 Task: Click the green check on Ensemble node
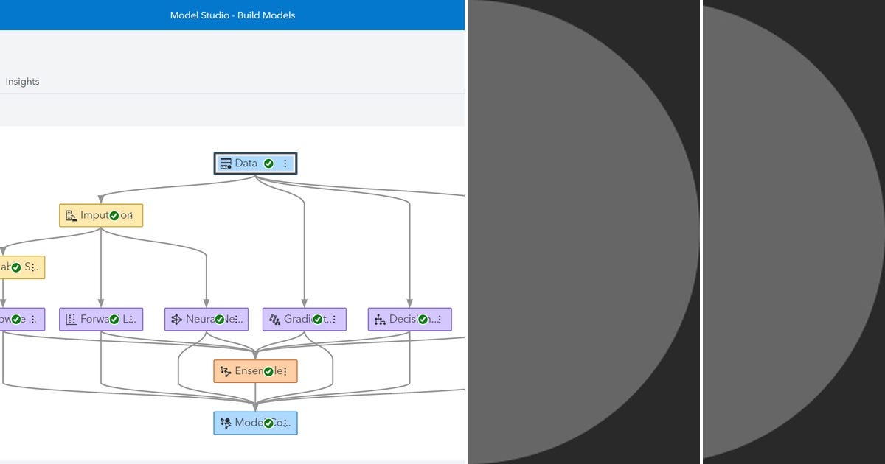(269, 371)
